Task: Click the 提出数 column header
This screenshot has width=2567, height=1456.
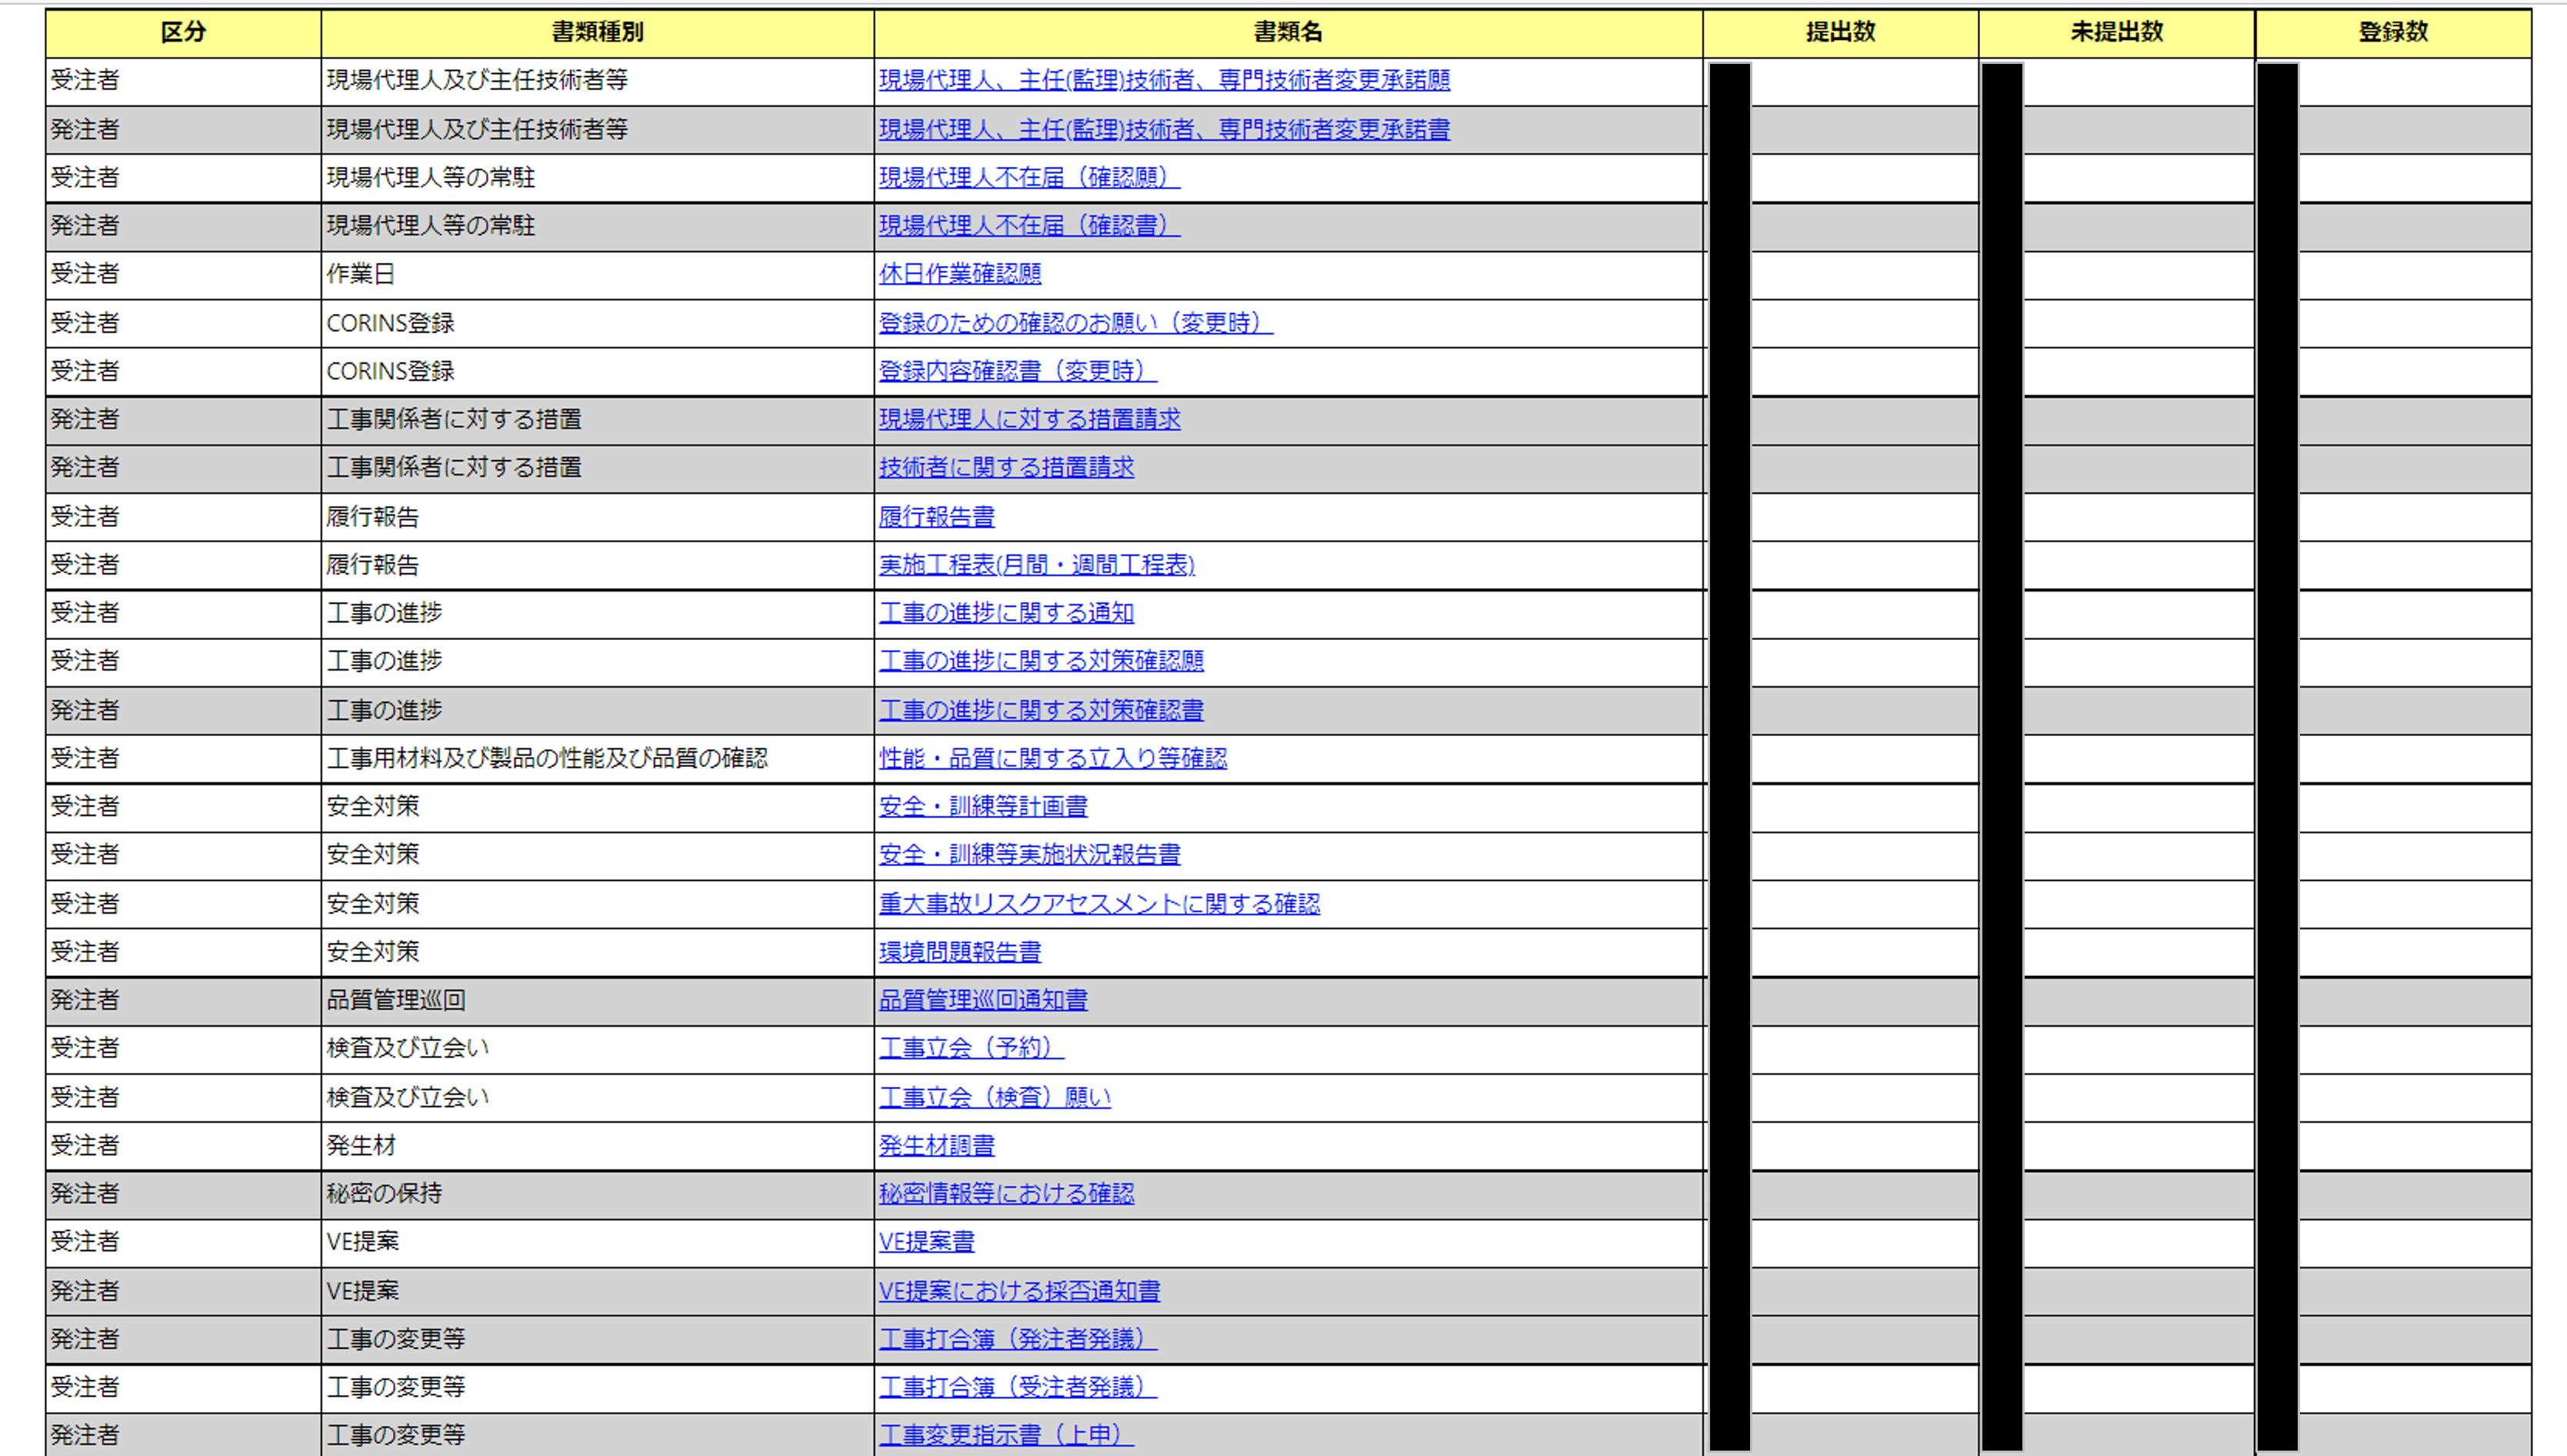Action: pos(1841,32)
